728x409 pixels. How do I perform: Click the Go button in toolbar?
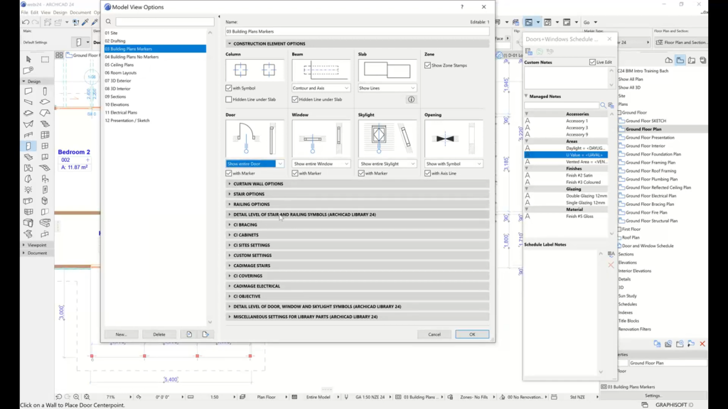(x=590, y=22)
